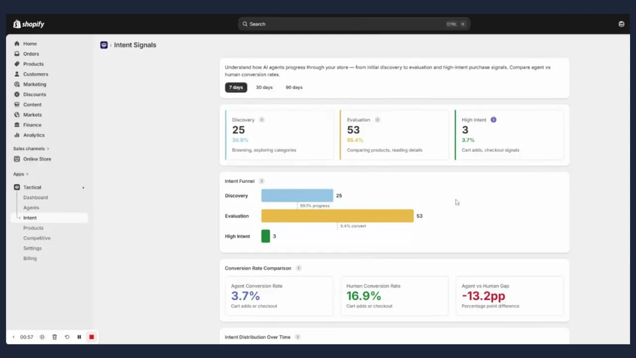Click the yellow Evaluation funnel bar
Viewport: 636px width, 358px height.
[337, 216]
